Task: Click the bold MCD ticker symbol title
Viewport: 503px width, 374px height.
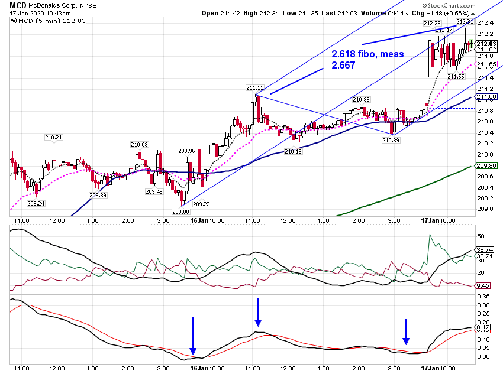Action: (x=18, y=5)
